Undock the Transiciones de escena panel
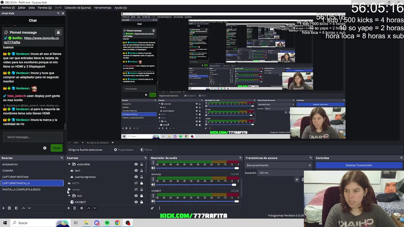 click(311, 158)
